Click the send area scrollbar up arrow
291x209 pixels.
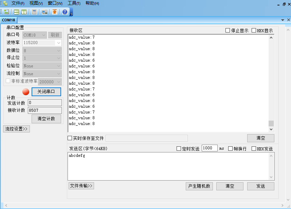[x=271, y=156]
